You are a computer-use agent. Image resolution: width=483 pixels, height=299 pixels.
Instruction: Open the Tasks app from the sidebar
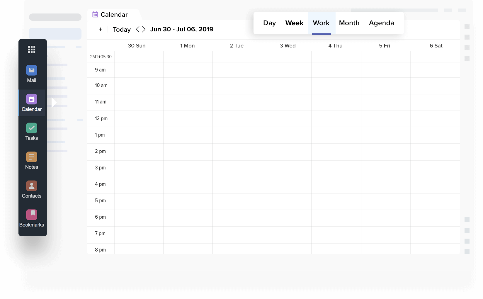[x=31, y=128]
